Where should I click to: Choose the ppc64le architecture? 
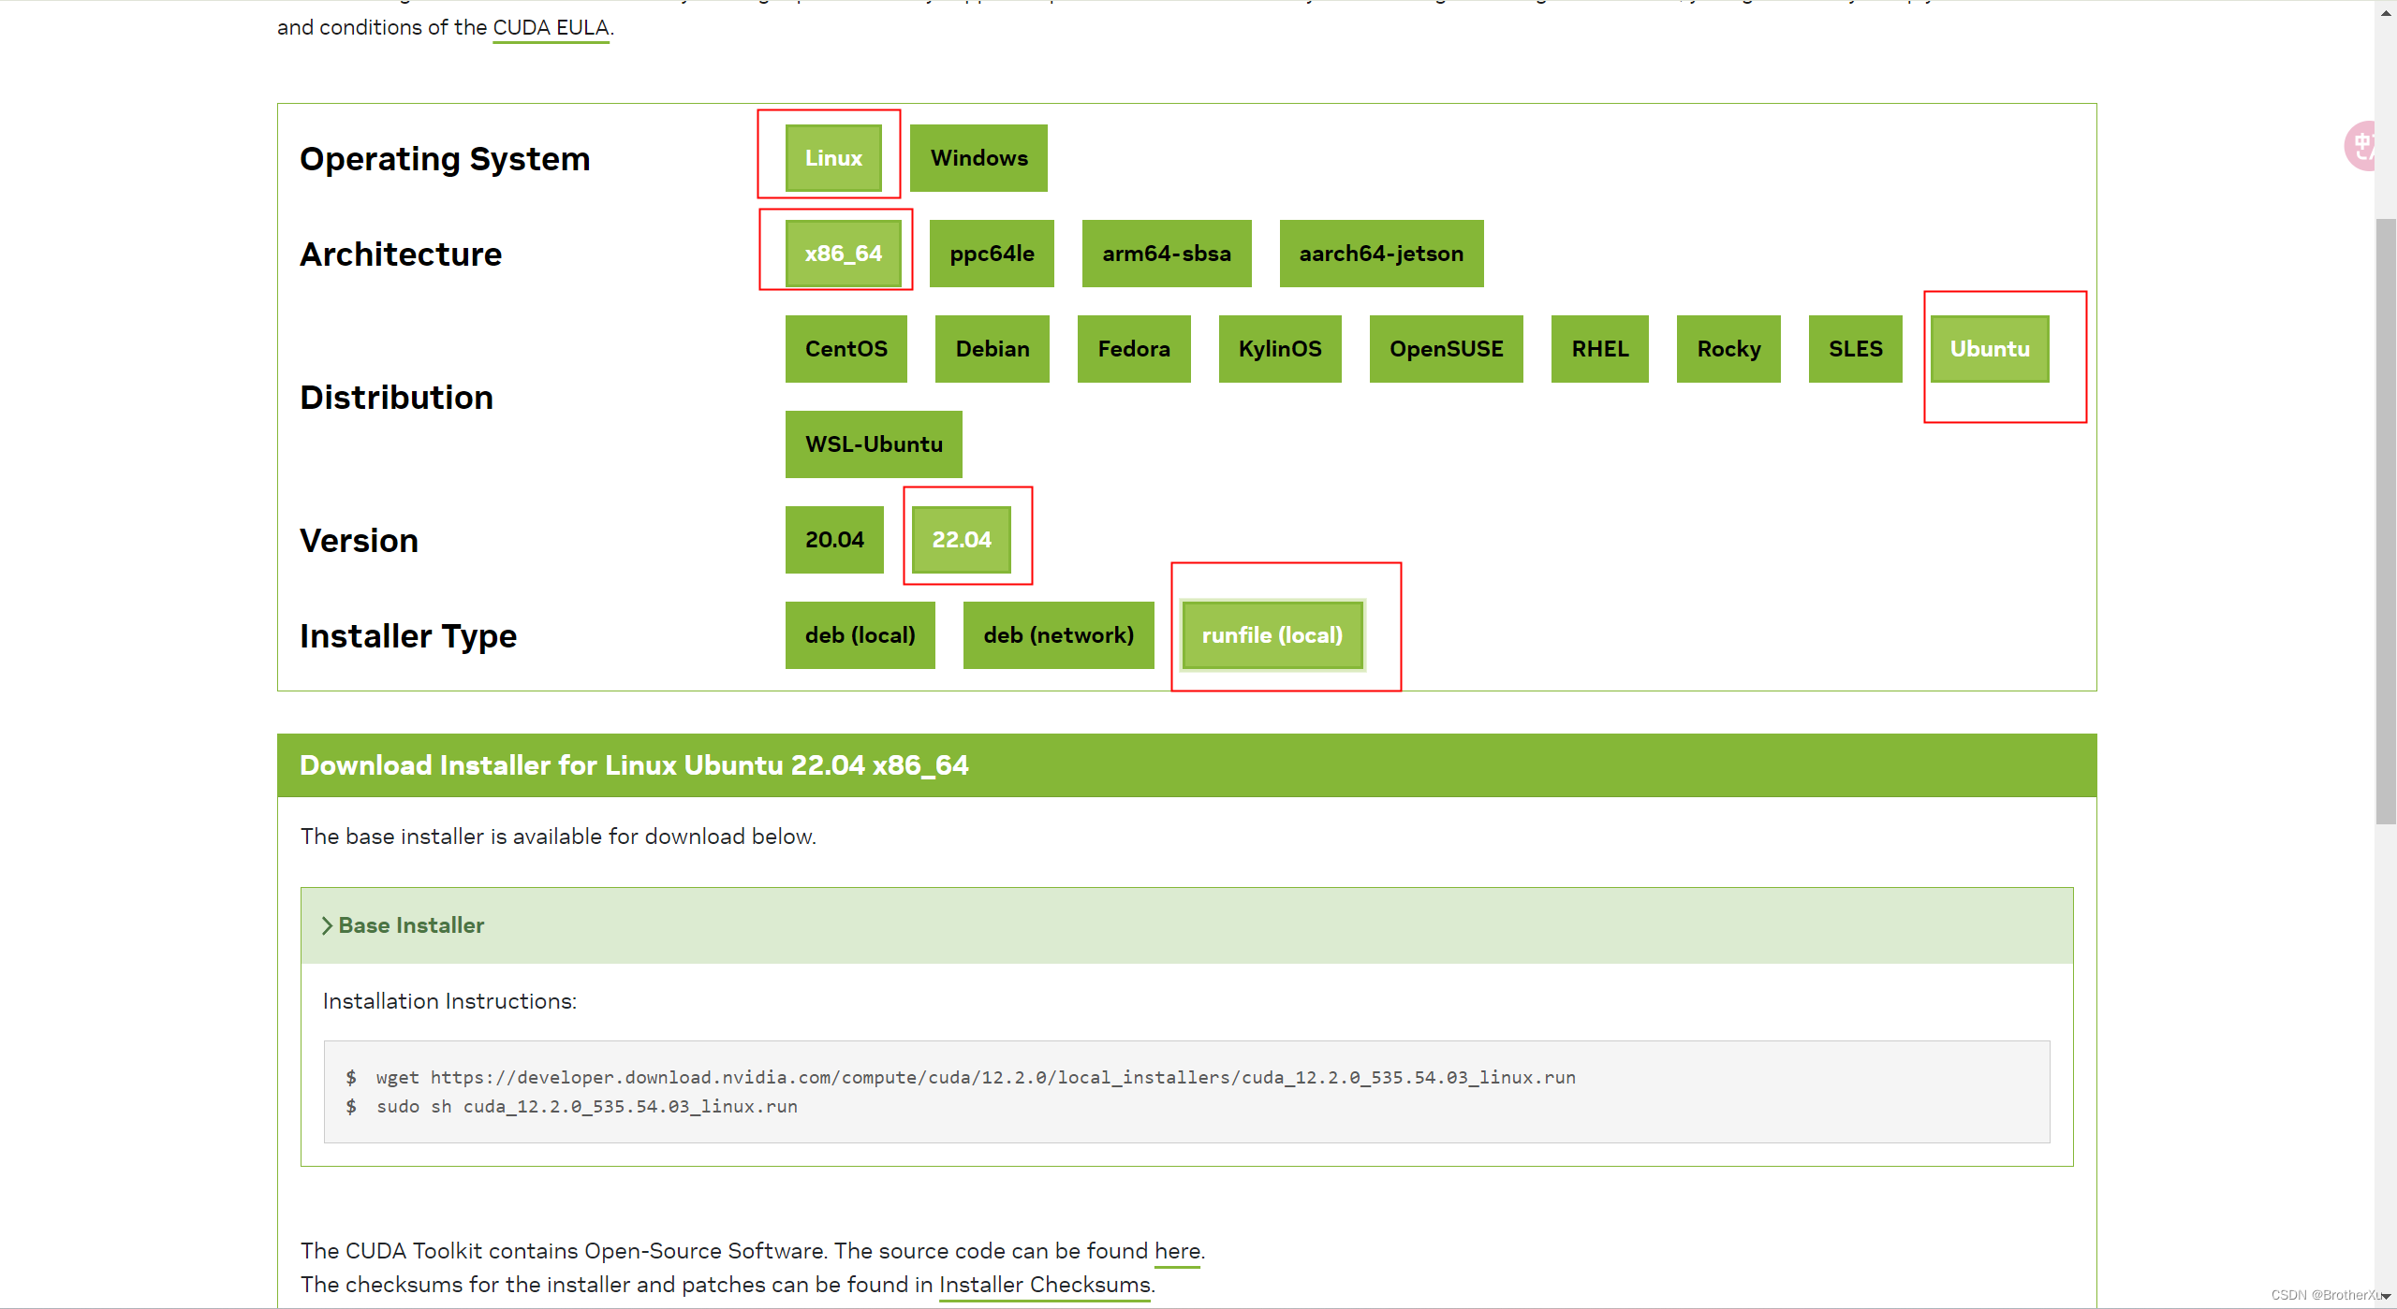992,254
